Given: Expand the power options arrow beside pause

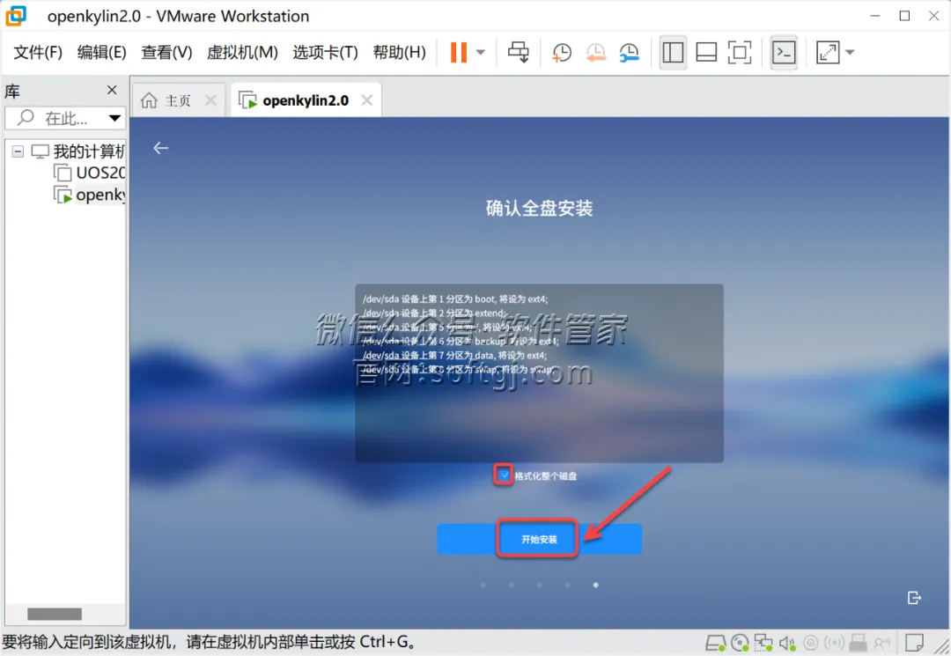Looking at the screenshot, I should (481, 52).
